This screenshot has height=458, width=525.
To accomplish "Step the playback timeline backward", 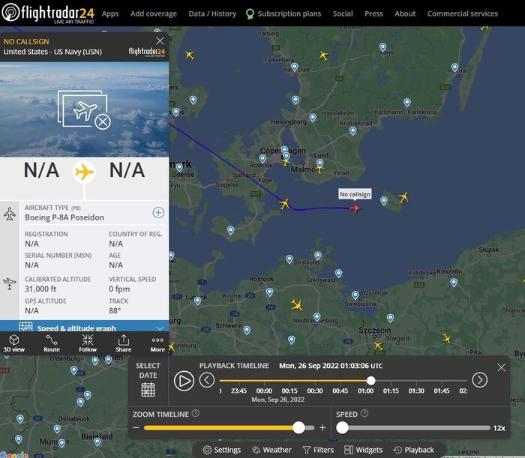I will pyautogui.click(x=207, y=380).
